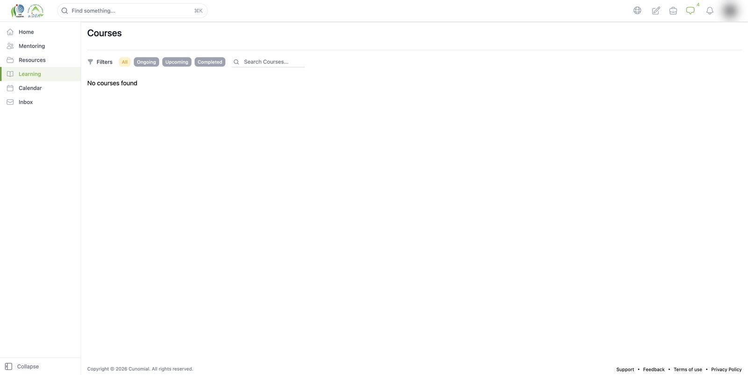Go to Home in the sidebar
Image resolution: width=748 pixels, height=375 pixels.
click(40, 32)
